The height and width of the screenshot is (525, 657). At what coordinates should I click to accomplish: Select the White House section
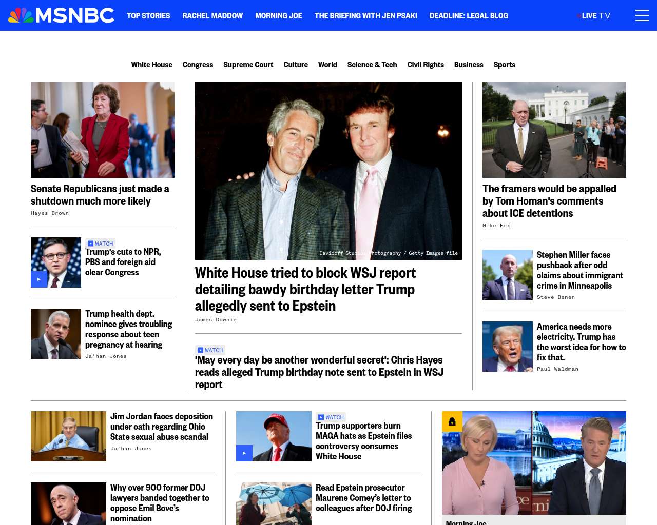152,65
